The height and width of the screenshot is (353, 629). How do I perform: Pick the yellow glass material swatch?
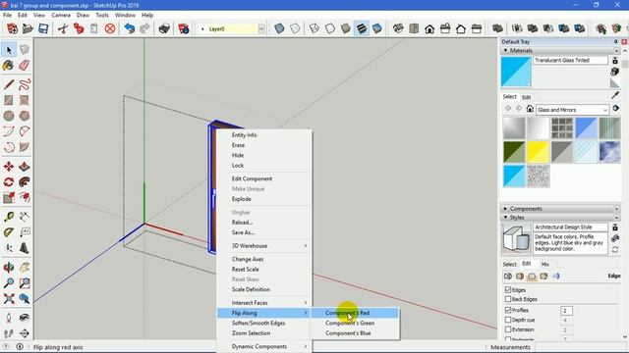[x=538, y=152]
